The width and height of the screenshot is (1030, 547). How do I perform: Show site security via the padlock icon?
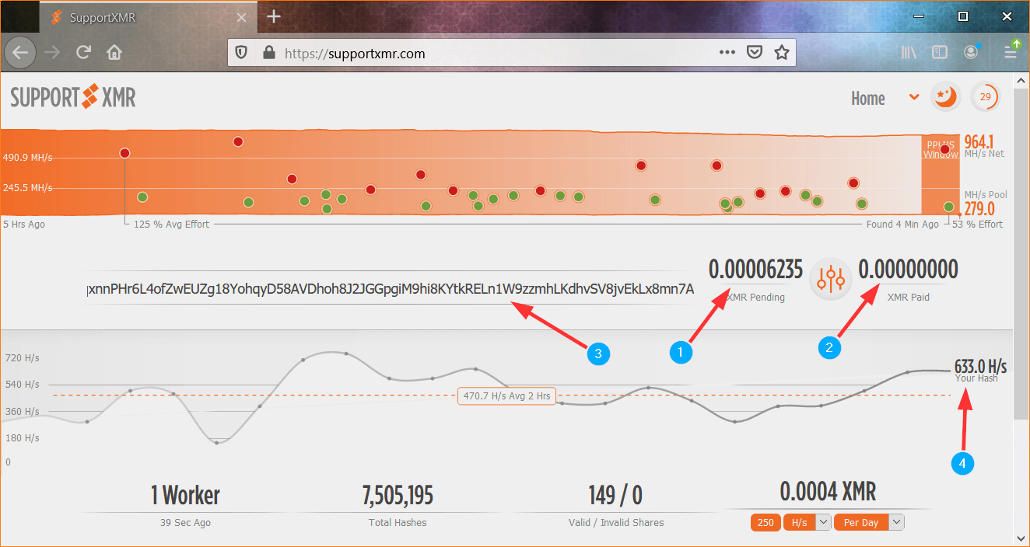pyautogui.click(x=269, y=53)
